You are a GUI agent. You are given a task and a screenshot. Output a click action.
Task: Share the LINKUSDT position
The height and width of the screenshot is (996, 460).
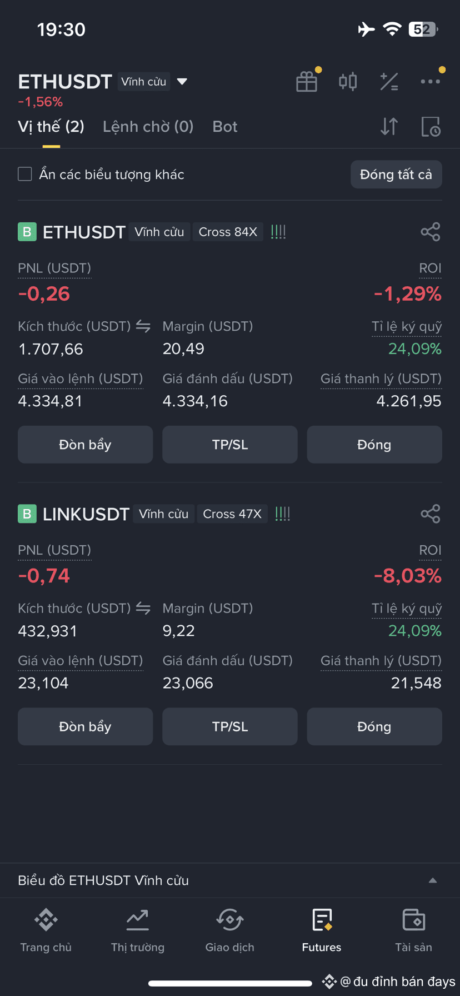point(431,514)
